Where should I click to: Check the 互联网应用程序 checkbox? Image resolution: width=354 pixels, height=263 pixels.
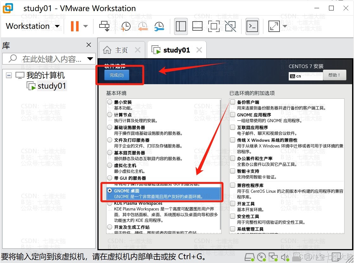[x=233, y=127]
